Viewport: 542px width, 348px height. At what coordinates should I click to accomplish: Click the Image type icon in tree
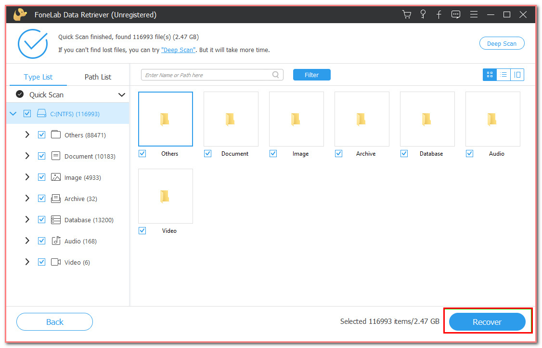pos(56,177)
